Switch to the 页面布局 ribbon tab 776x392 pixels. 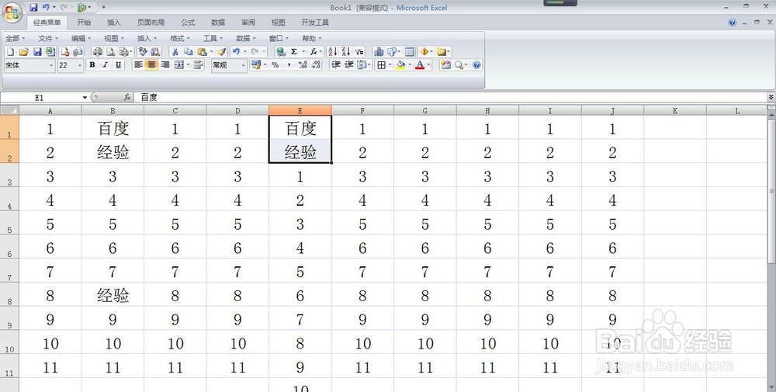151,23
